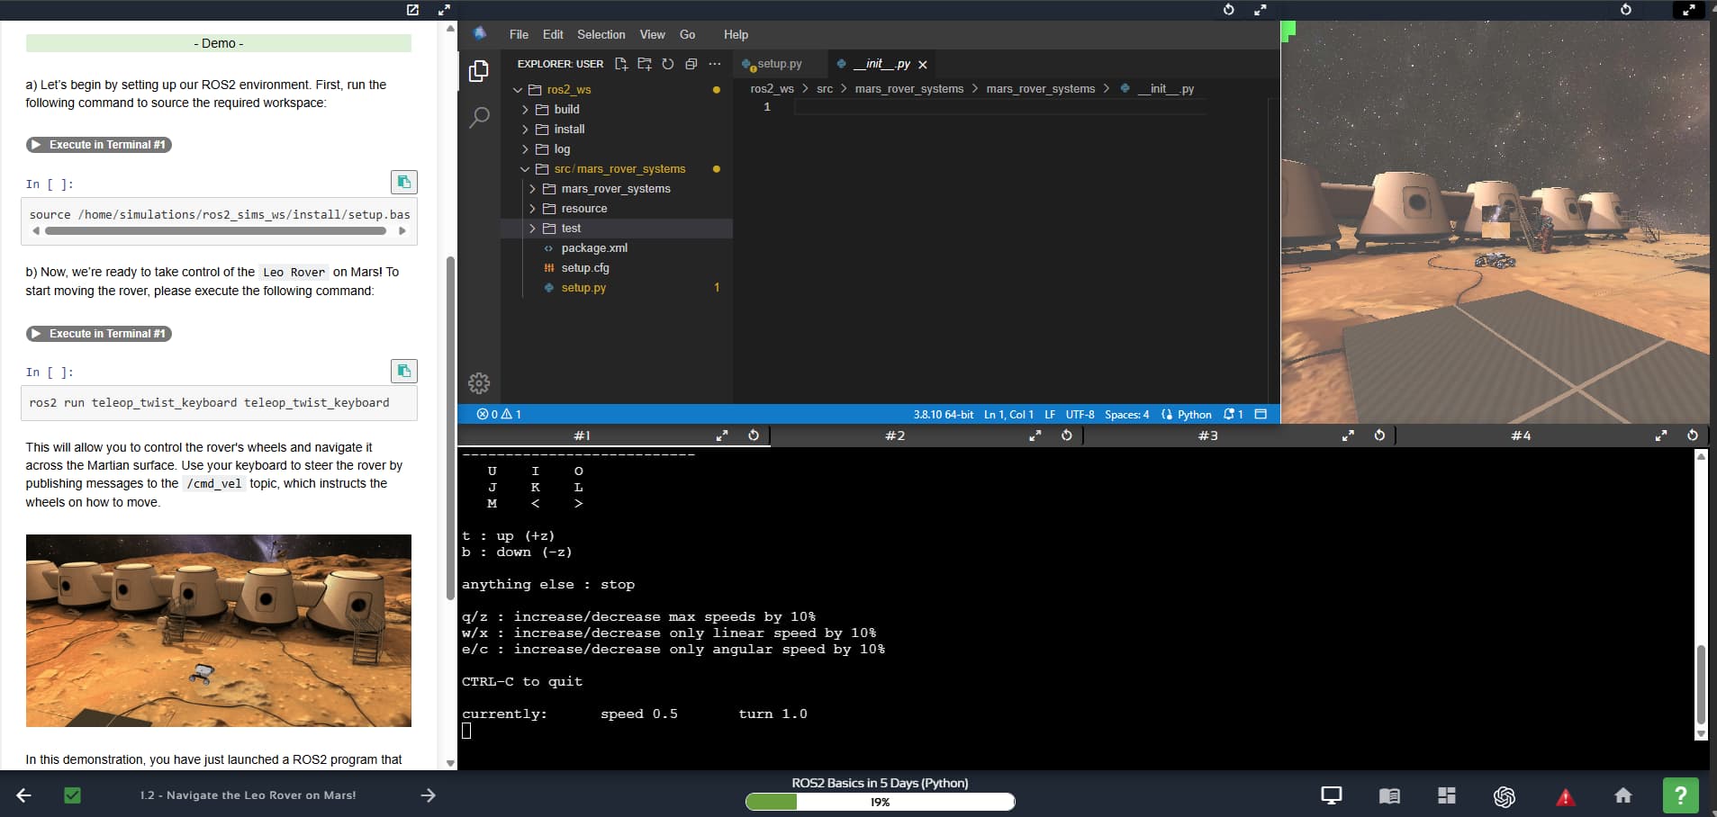1717x817 pixels.
Task: Collapse all folders in Explorer
Action: coord(691,64)
